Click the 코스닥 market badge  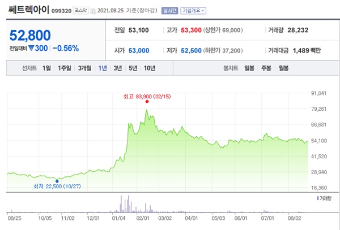click(80, 10)
